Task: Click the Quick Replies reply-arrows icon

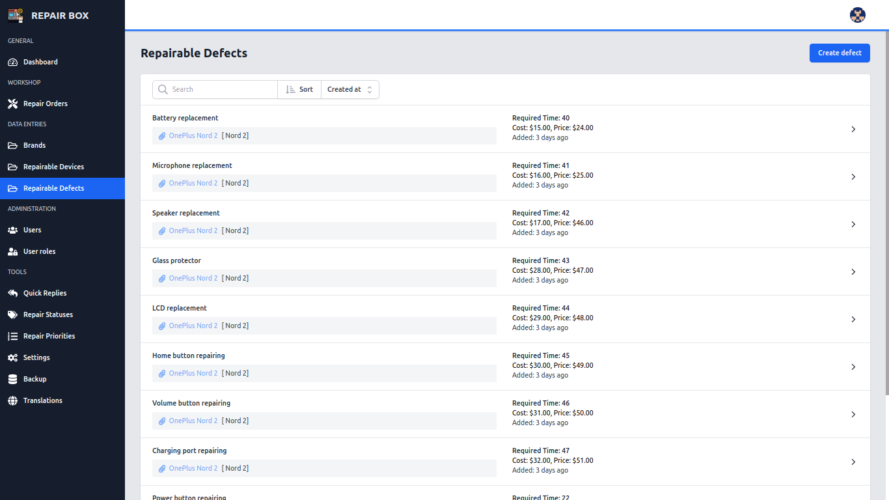Action: 12,293
